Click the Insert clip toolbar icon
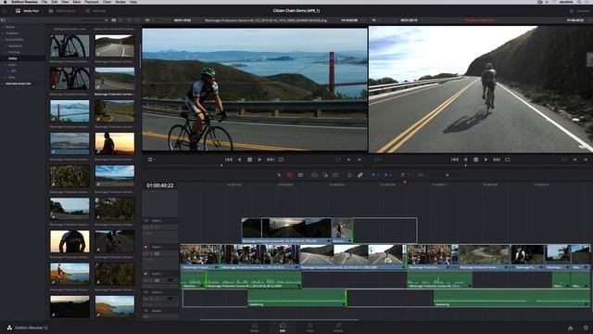The width and height of the screenshot is (593, 334). point(314,175)
